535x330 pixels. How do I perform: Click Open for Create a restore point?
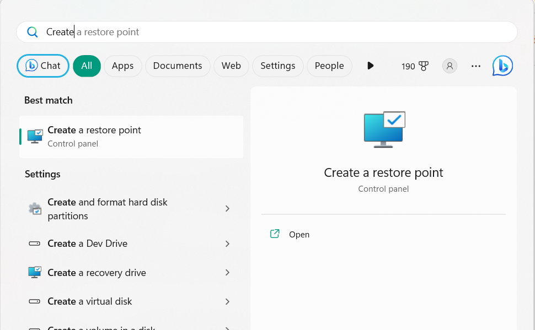tap(299, 235)
